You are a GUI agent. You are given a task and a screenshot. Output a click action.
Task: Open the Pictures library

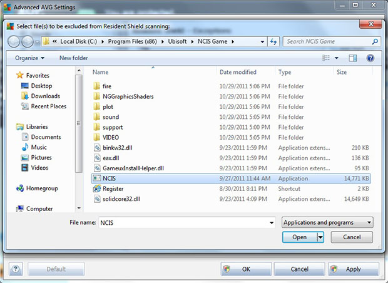point(37,158)
